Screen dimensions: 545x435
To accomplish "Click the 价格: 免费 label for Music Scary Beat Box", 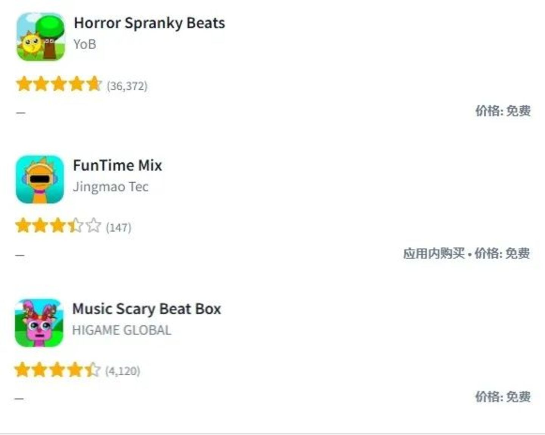I will [x=503, y=397].
